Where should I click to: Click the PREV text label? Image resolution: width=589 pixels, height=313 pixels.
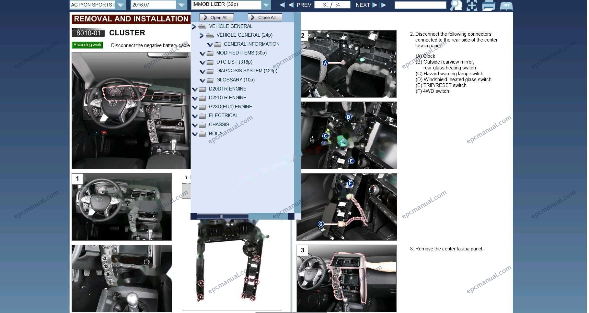point(304,5)
